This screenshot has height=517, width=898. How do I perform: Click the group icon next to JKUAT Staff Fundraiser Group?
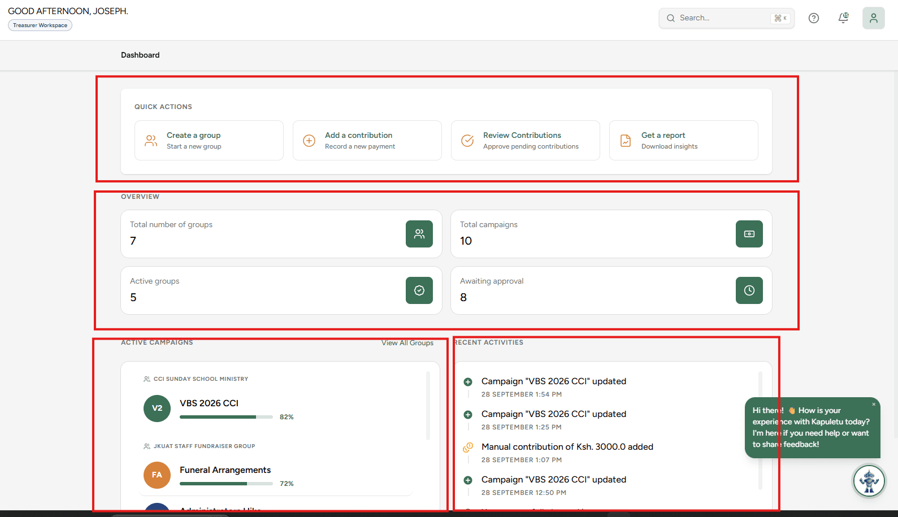[x=147, y=446]
